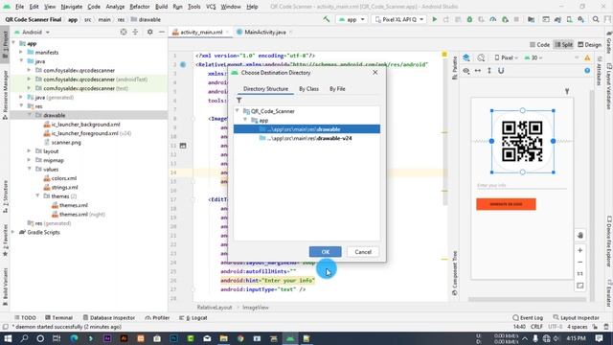Screen dimensions: 613x345
Task: Click the Windows Start button
Action: (x=8, y=338)
